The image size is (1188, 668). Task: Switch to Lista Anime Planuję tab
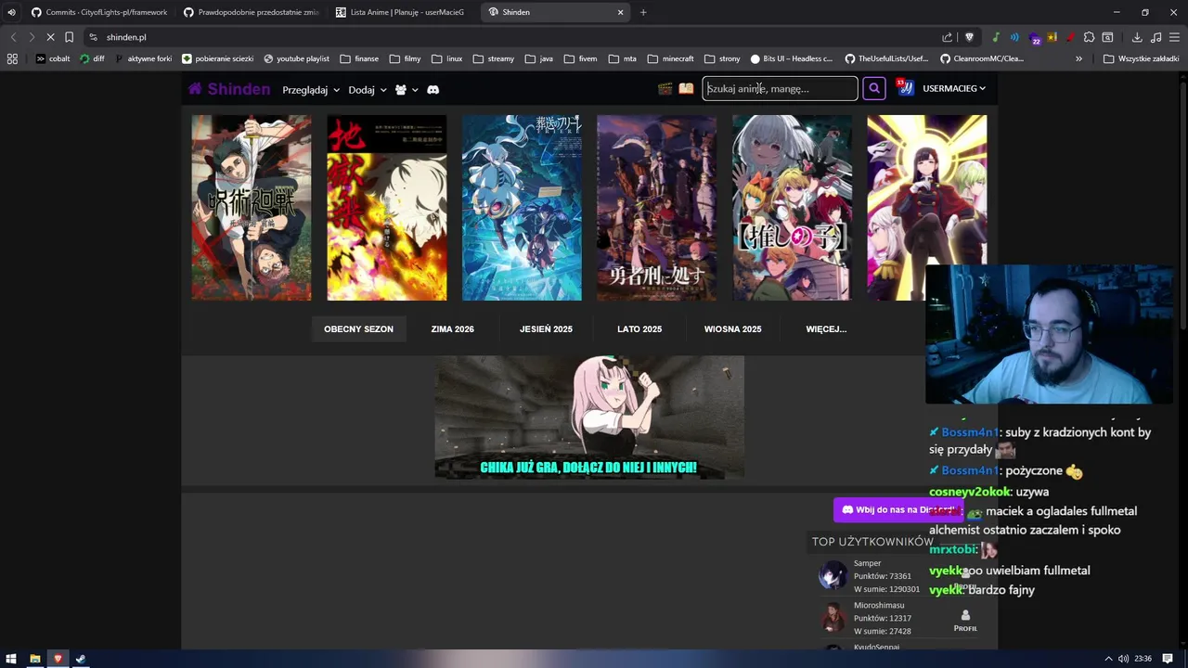tap(401, 12)
